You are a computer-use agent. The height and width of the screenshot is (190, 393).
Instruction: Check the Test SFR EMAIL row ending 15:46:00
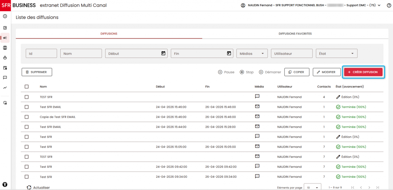pos(26,107)
